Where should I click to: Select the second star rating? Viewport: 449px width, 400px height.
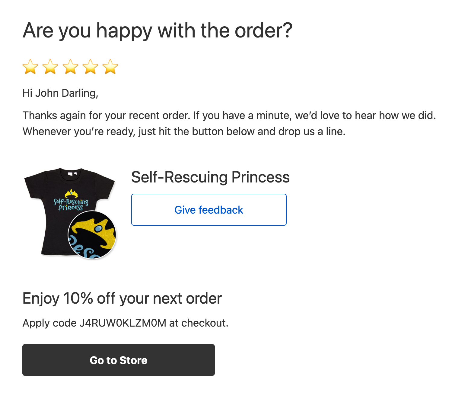(51, 67)
